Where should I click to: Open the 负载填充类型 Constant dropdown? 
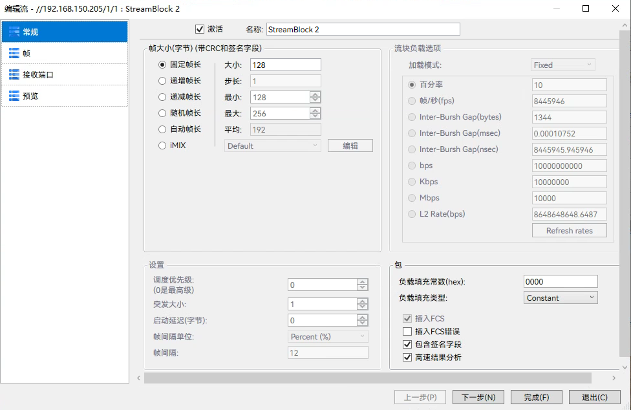coord(560,297)
